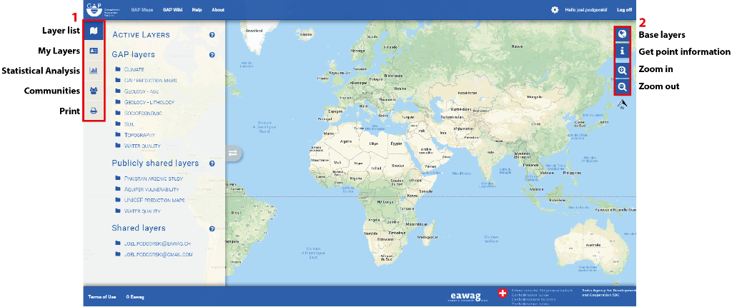Click the Publicly shared layers heading
The image size is (732, 307).
coord(155,163)
